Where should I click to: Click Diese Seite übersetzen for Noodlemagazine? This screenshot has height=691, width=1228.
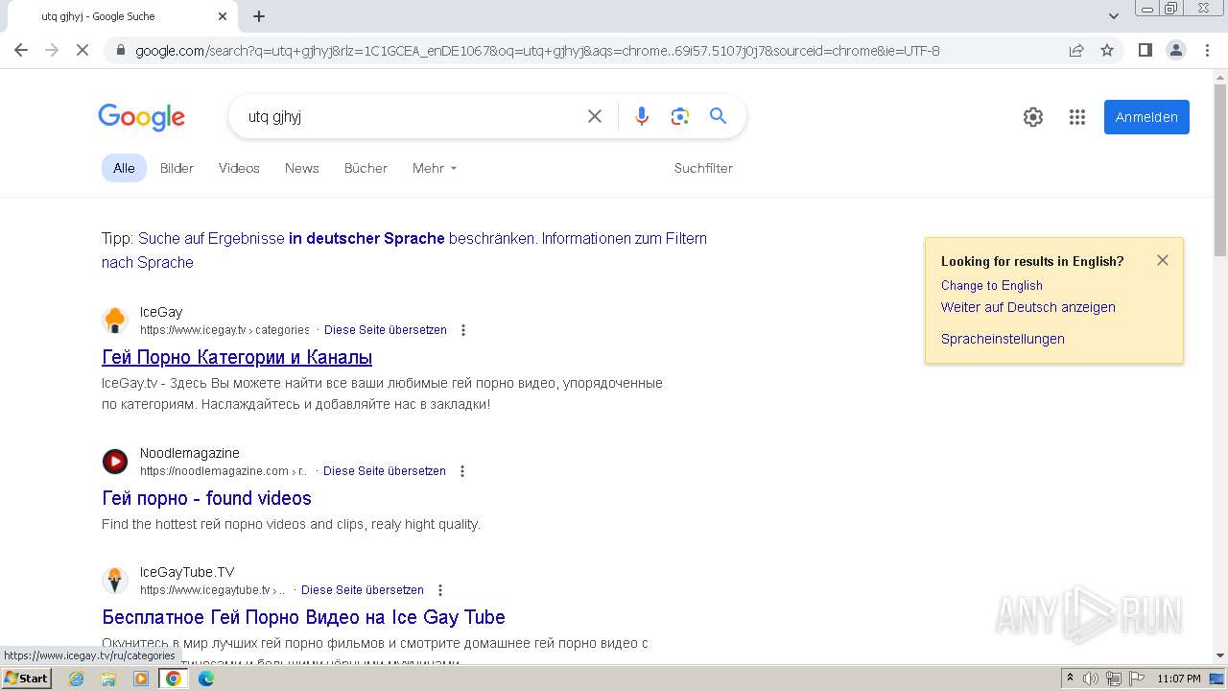click(x=385, y=471)
